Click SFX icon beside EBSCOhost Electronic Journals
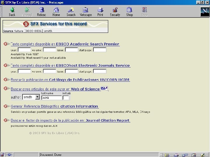The height and width of the screenshot is (157, 210). [6, 65]
